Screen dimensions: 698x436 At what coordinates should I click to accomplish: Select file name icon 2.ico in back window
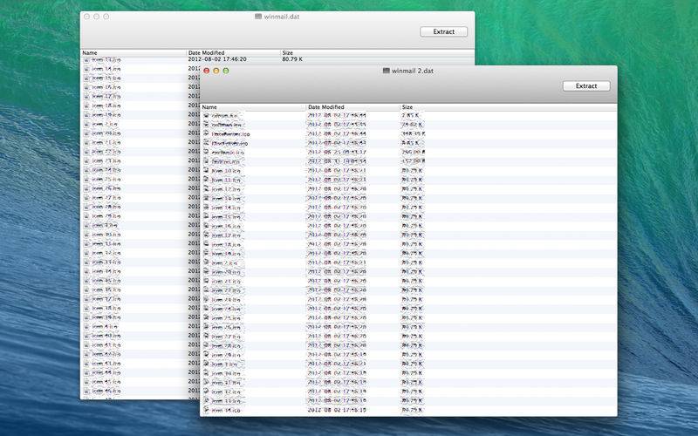click(x=105, y=124)
